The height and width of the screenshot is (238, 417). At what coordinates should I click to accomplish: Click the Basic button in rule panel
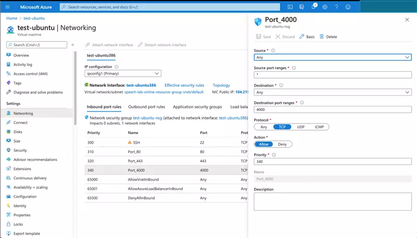(307, 37)
